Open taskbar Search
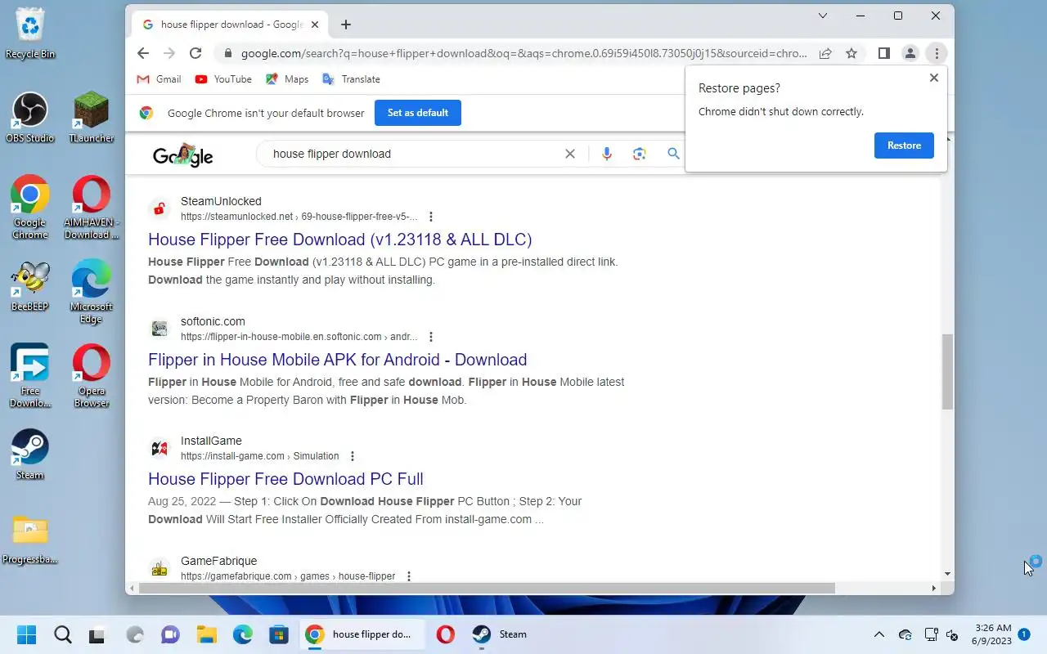 [62, 634]
